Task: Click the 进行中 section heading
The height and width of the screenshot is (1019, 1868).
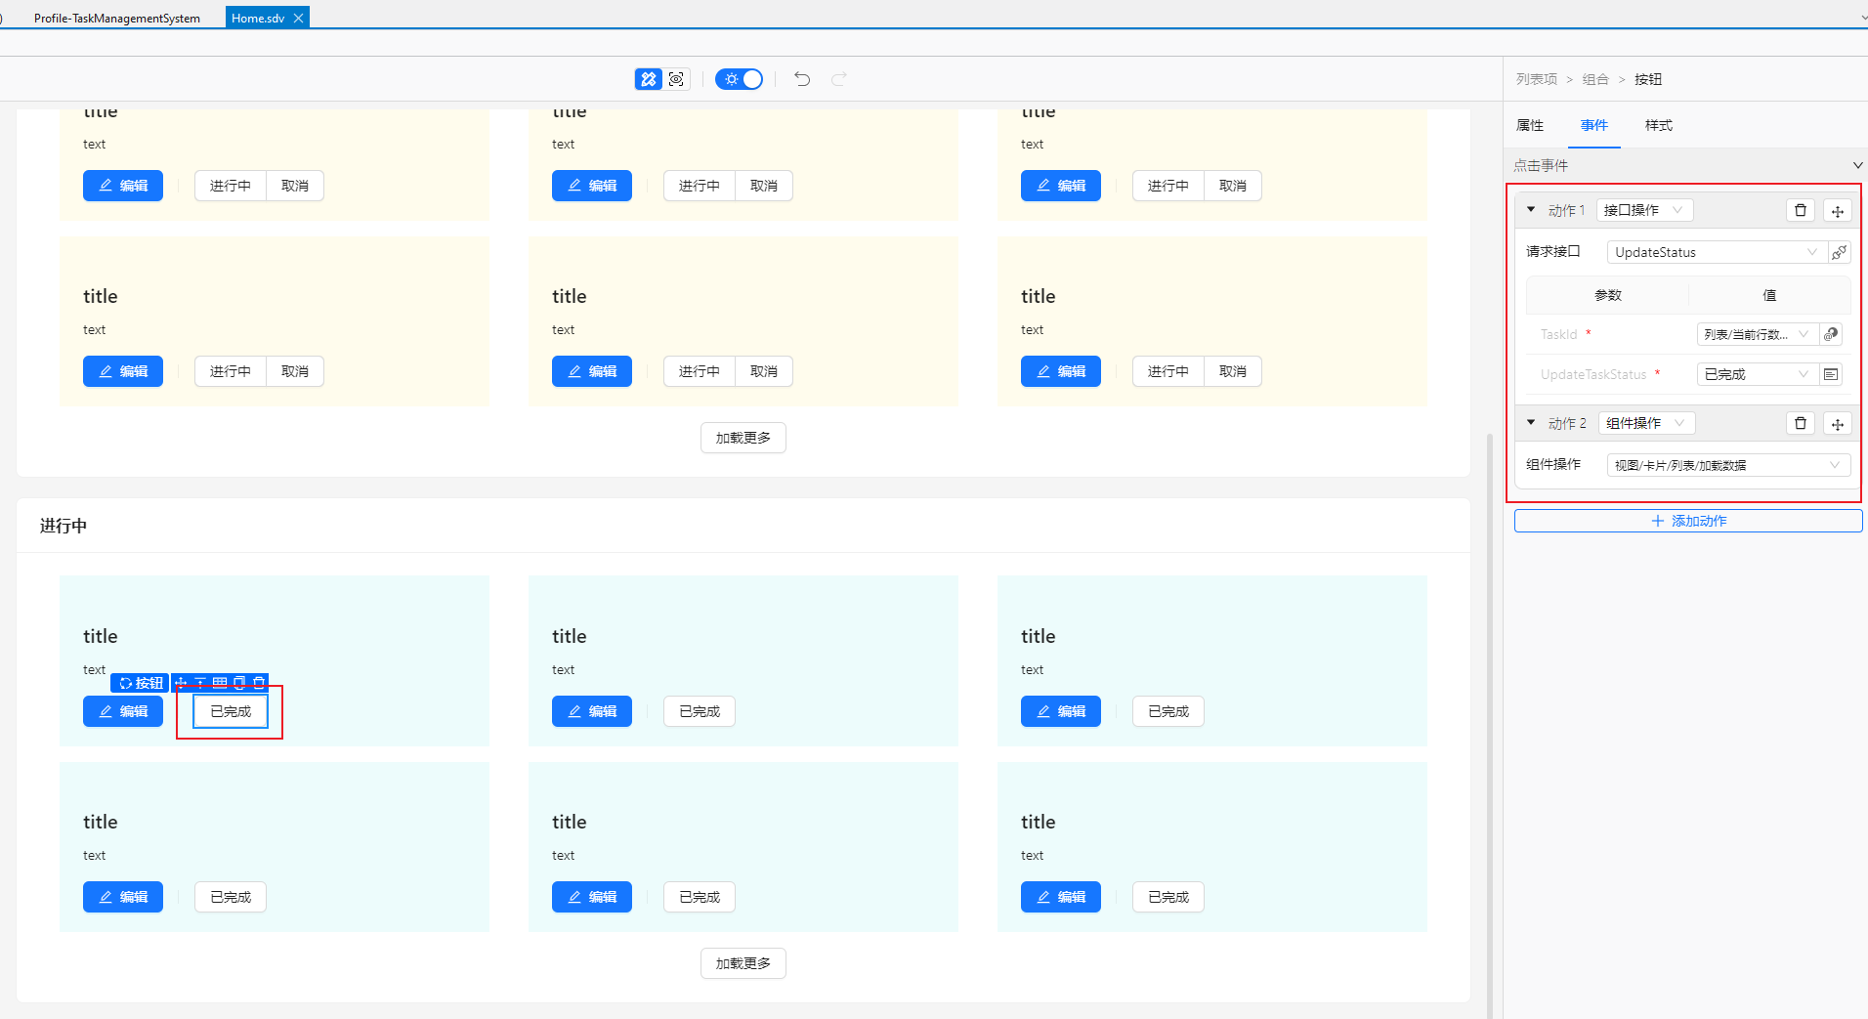Action: [64, 526]
